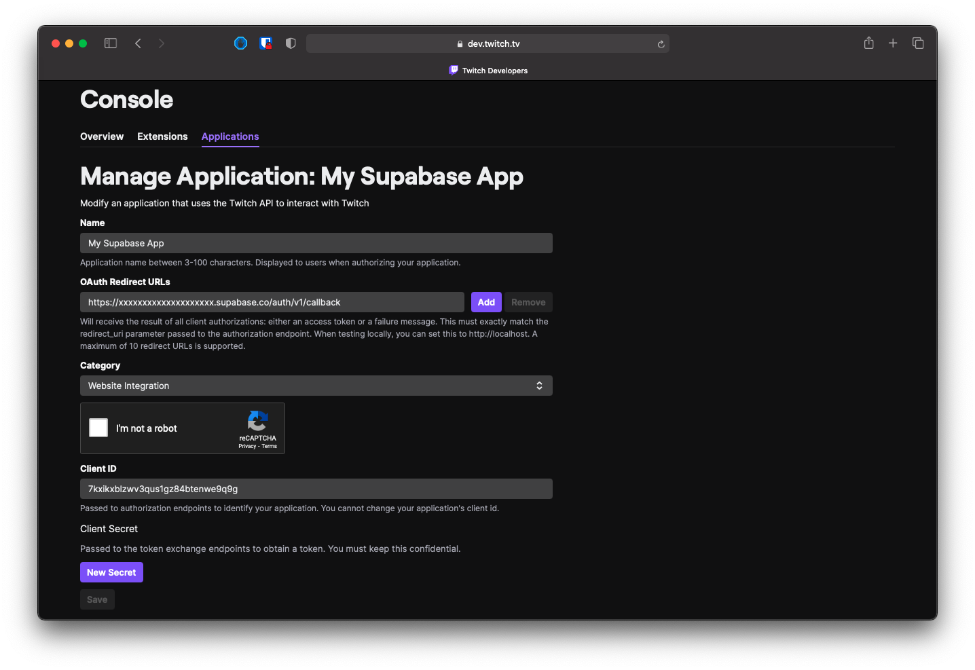Reload the page with refresh icon
This screenshot has height=670, width=975.
click(x=661, y=44)
